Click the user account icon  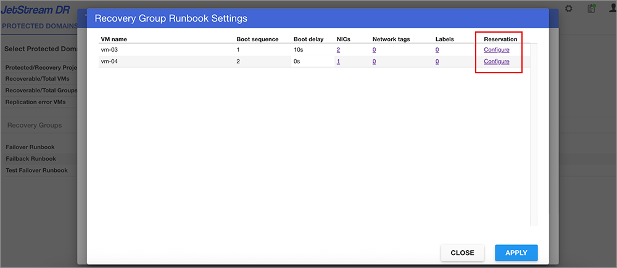tap(612, 9)
